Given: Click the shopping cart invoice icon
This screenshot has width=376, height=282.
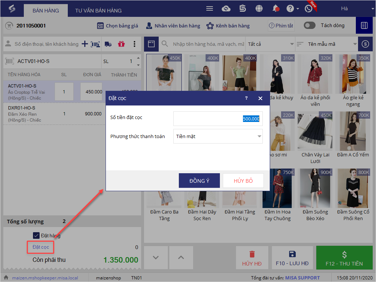Looking at the screenshot, I should [x=9, y=26].
